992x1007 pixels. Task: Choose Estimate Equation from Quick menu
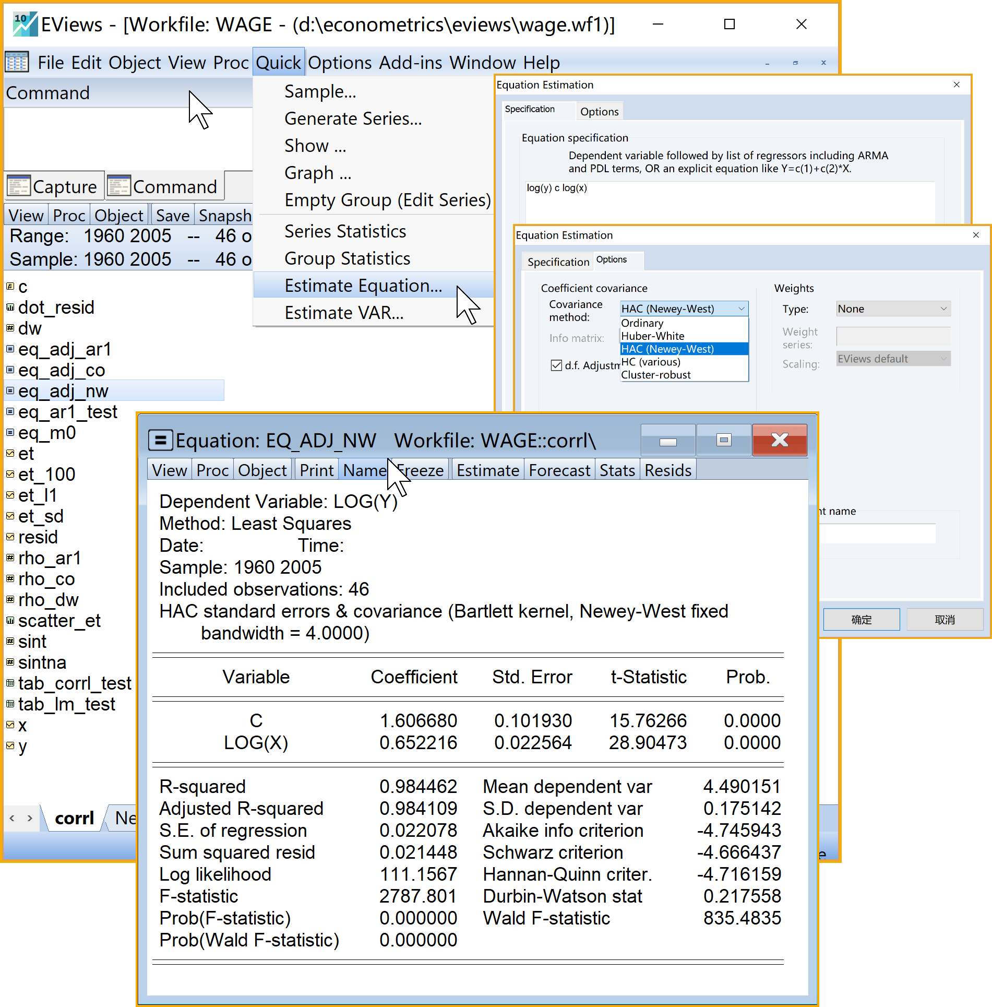(363, 286)
